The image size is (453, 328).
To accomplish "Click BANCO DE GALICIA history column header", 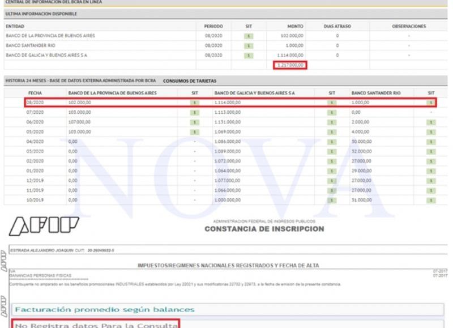I will tap(254, 93).
